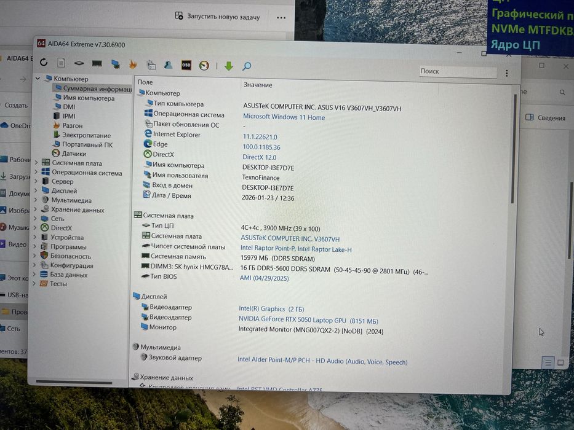Click the green download arrow icon
Viewport: 574px width, 430px height.
[x=229, y=66]
